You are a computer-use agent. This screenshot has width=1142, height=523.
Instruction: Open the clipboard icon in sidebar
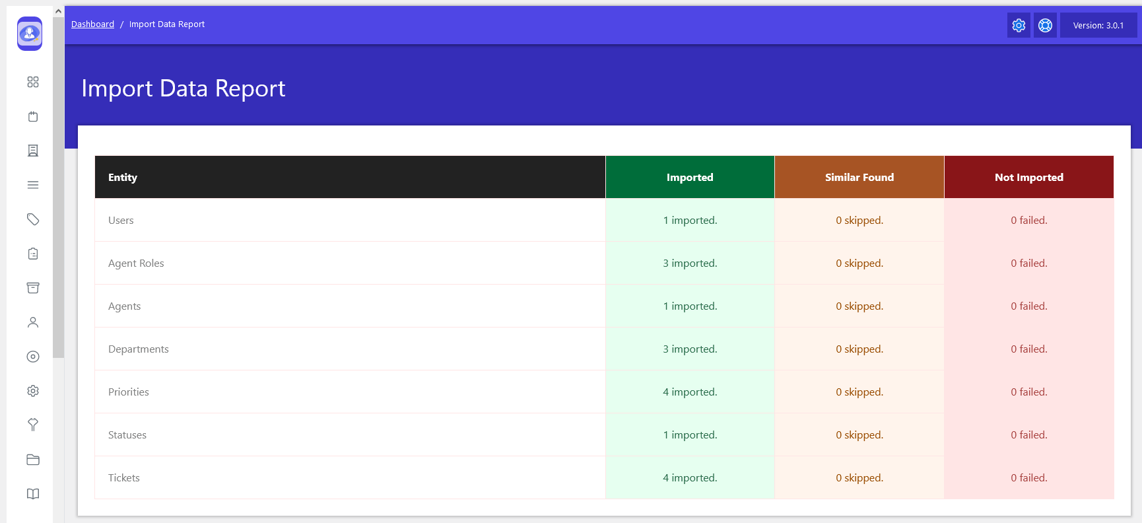click(33, 254)
